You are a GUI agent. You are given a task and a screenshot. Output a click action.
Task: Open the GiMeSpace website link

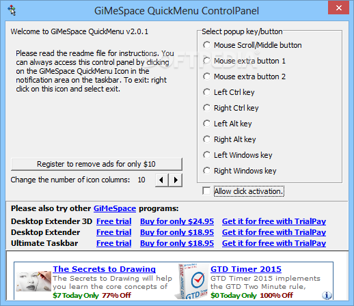tap(115, 208)
